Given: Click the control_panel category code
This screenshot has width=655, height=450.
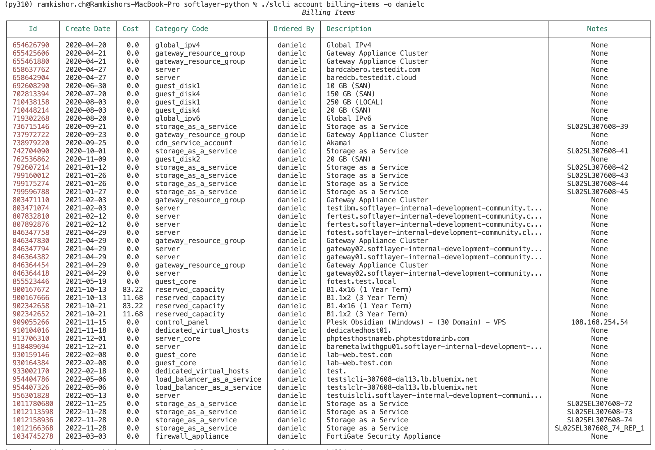Looking at the screenshot, I should tap(181, 322).
